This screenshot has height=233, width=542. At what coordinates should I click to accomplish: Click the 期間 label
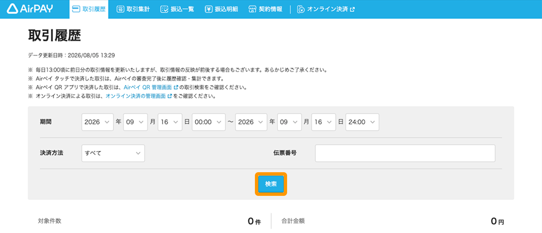[46, 122]
